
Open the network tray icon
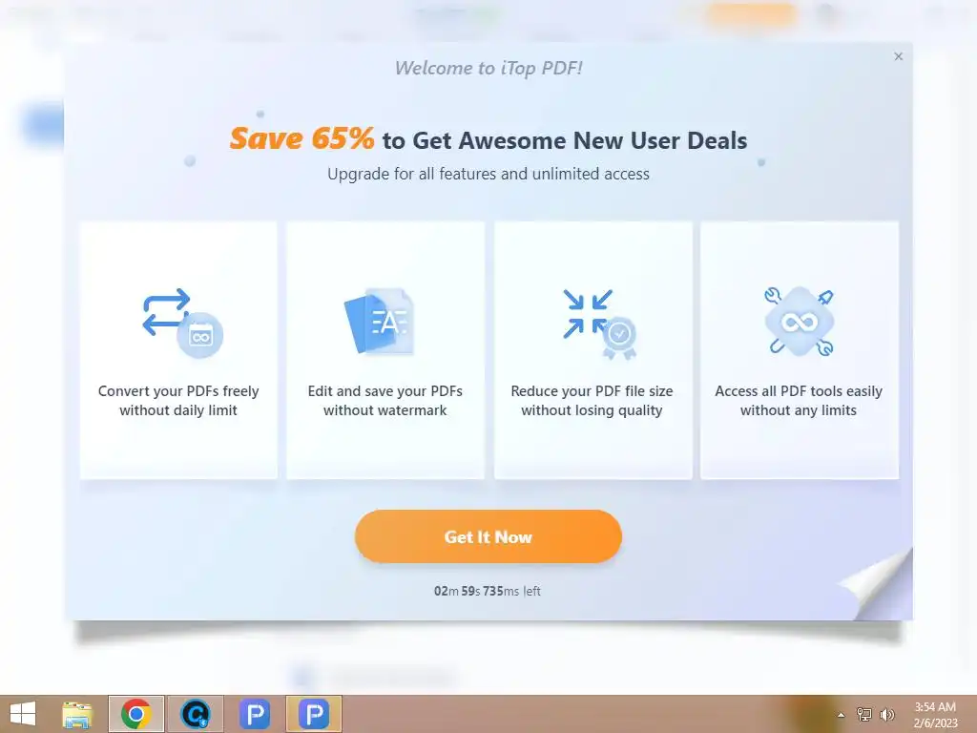(864, 715)
